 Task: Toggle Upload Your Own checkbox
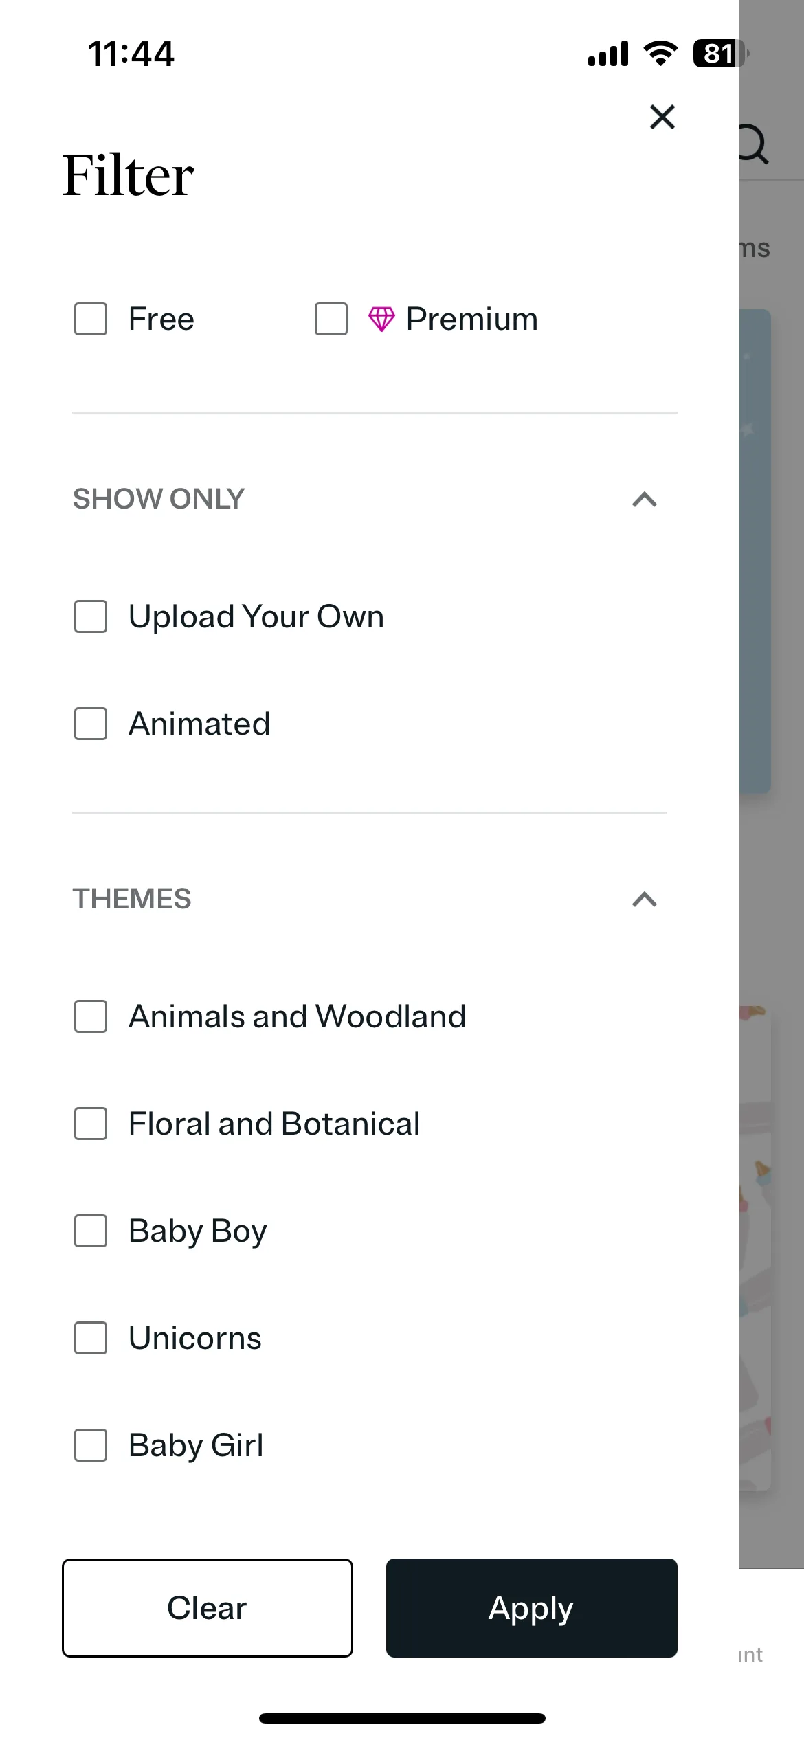91,616
